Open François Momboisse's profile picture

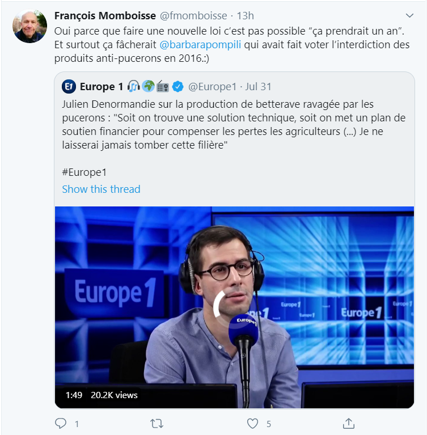click(x=29, y=26)
